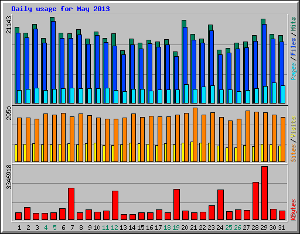Click the green weekend day label 12
The height and width of the screenshot is (234, 300).
(x=114, y=228)
